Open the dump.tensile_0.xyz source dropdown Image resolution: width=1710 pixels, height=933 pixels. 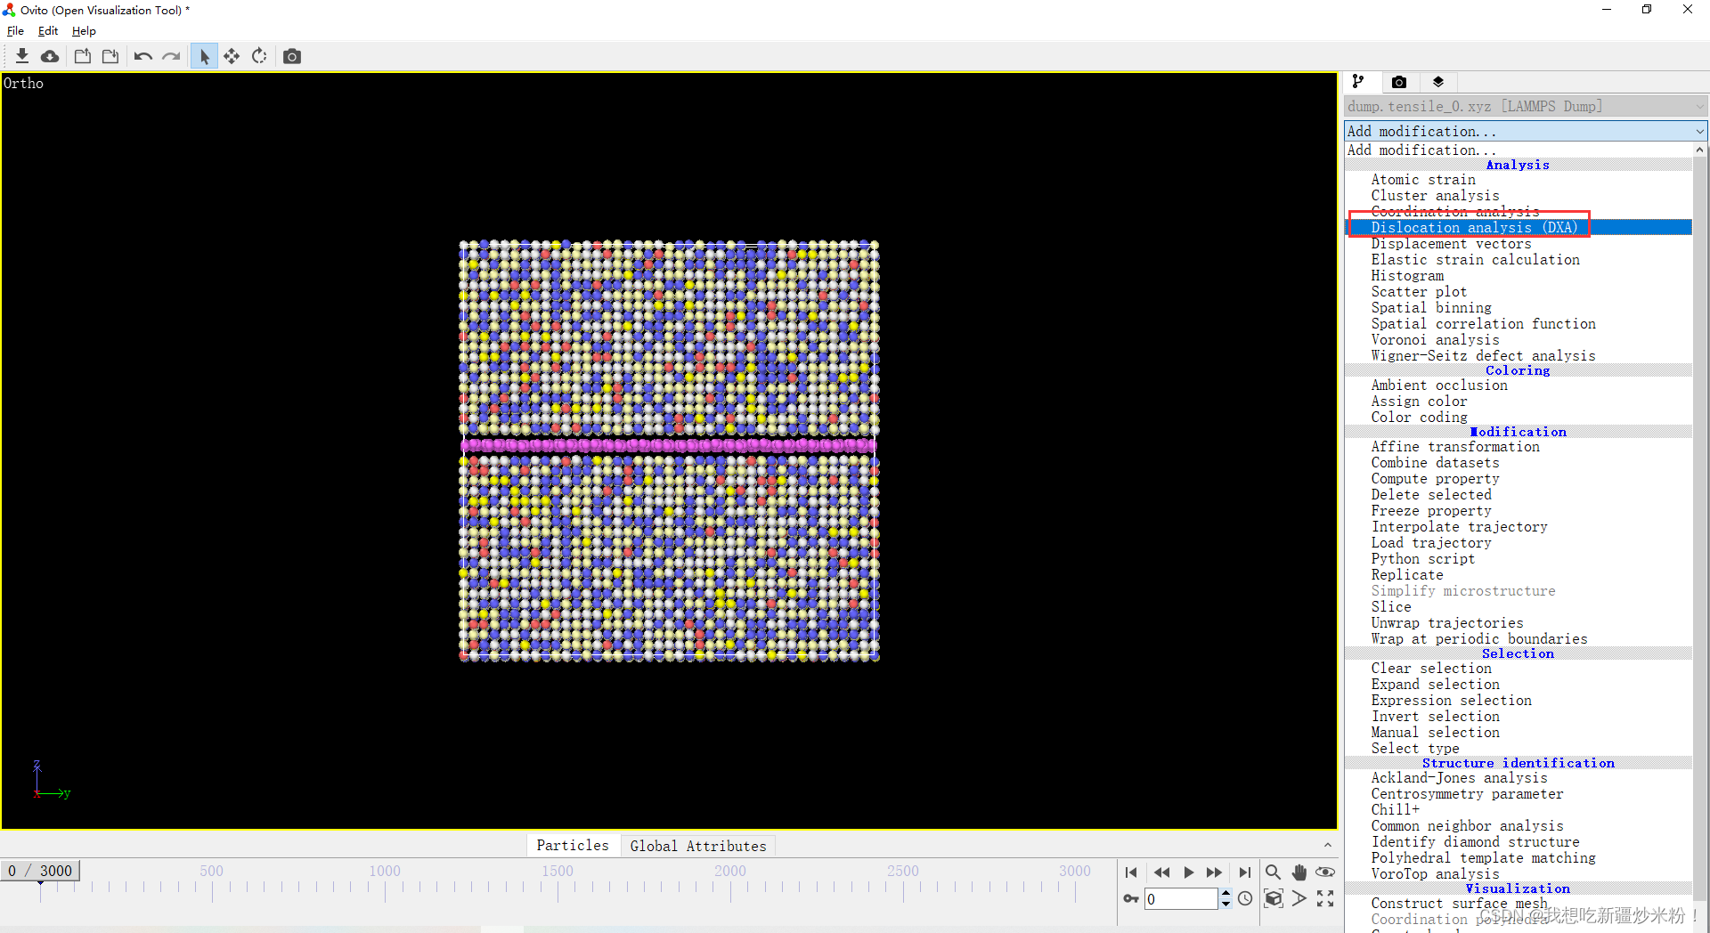pyautogui.click(x=1523, y=106)
